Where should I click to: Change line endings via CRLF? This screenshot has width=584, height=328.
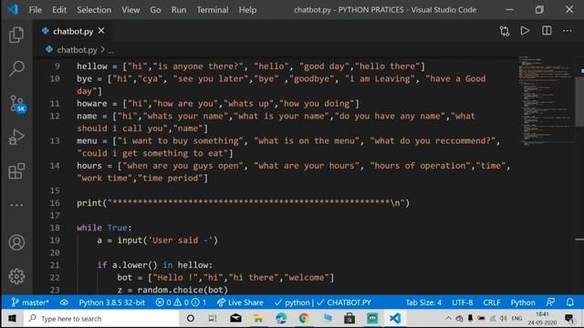pyautogui.click(x=492, y=302)
